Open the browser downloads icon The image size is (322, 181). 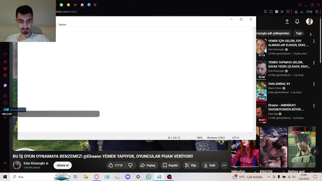(302, 12)
